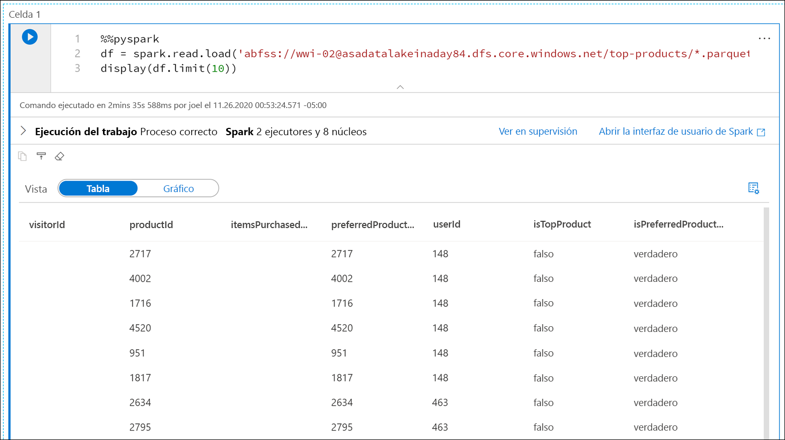
Task: Clear the output with the eraser icon
Action: coord(60,156)
